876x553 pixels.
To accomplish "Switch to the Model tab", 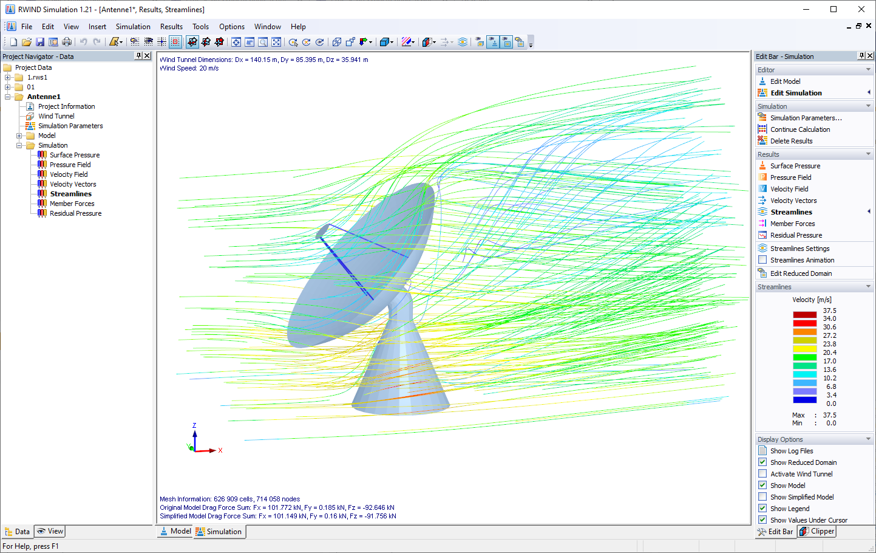I will tap(174, 531).
